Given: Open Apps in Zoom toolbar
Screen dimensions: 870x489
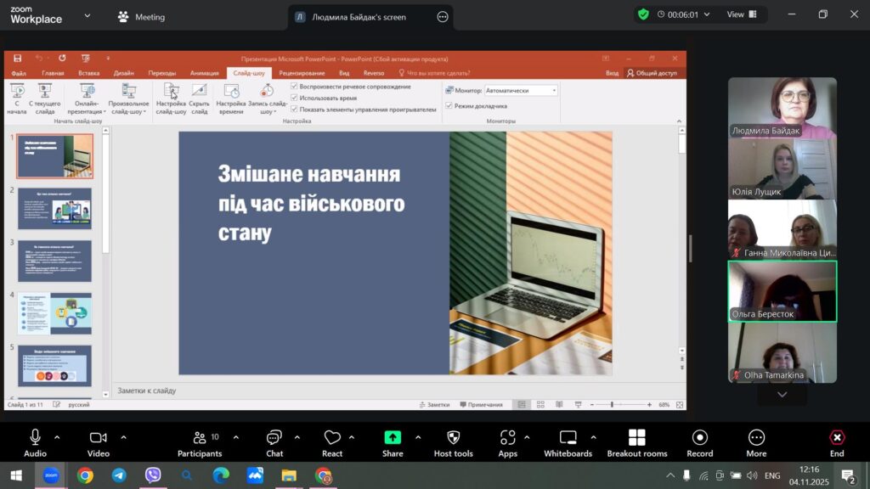Looking at the screenshot, I should point(508,443).
